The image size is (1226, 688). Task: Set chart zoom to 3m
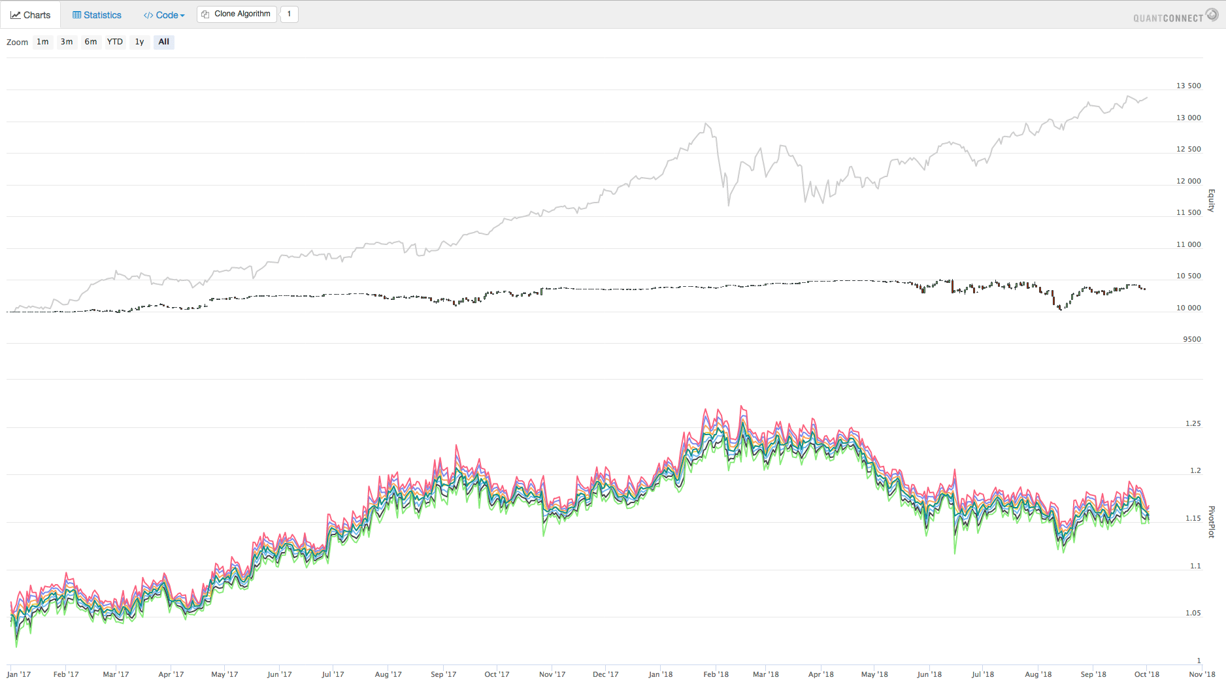[x=67, y=42]
